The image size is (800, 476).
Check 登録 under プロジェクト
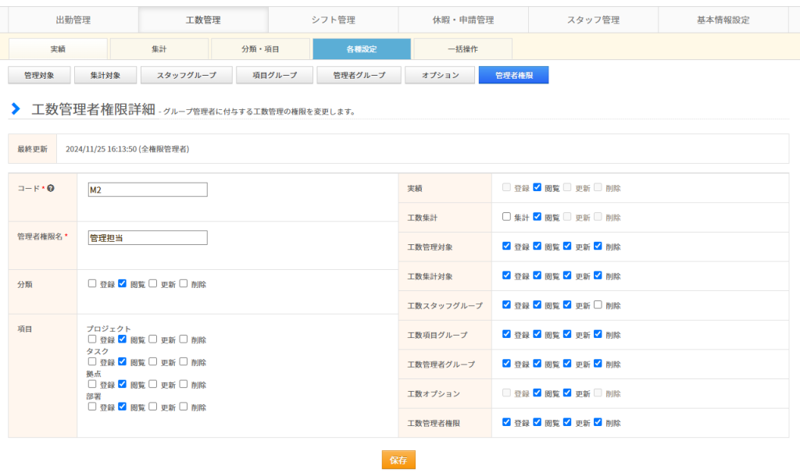point(92,339)
